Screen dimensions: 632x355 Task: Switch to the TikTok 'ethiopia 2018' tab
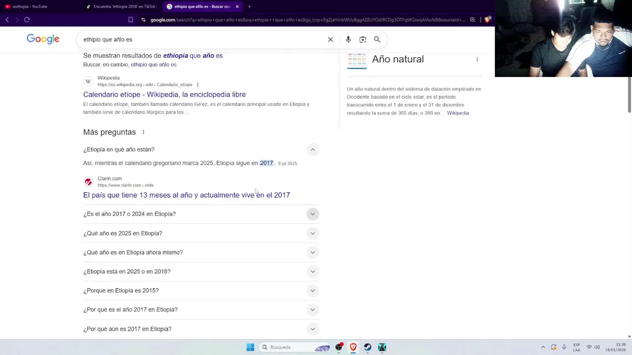click(121, 6)
